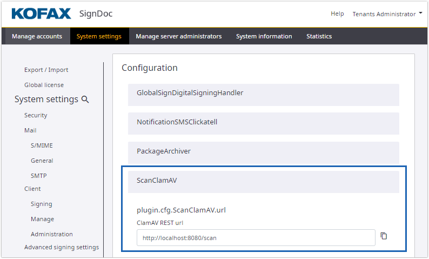429x259 pixels.
Task: Expand the GlobalSignDigitalSigningHandler section
Action: point(263,93)
